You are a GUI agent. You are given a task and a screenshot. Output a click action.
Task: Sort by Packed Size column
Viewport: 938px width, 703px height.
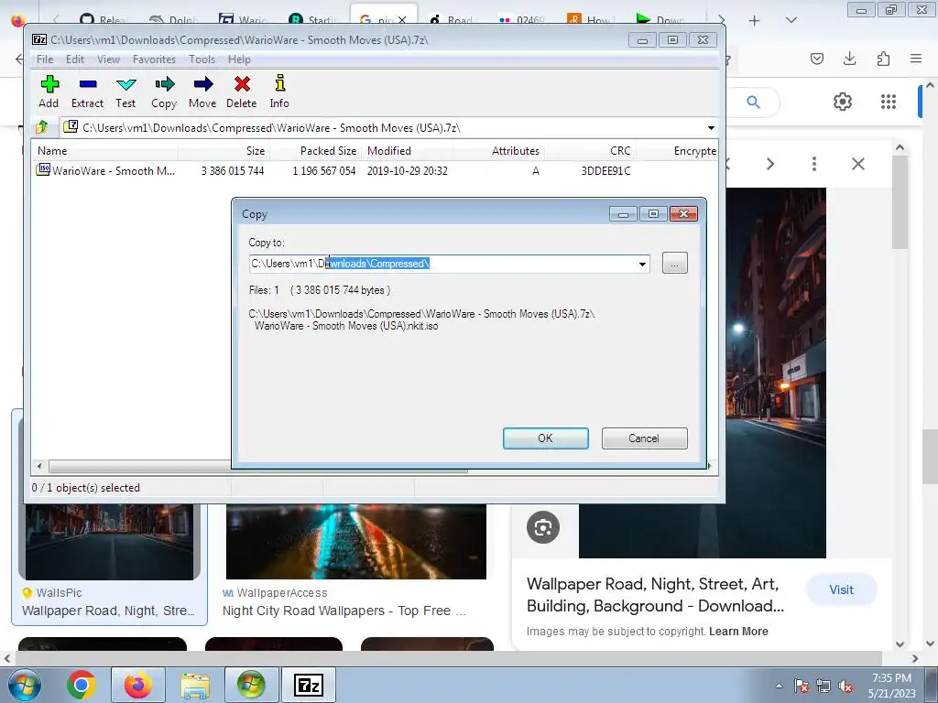pos(315,151)
